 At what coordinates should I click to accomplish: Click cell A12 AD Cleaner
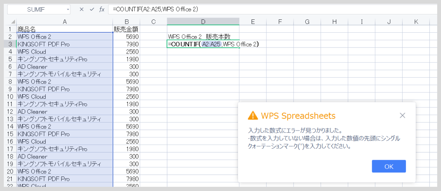tap(65, 111)
